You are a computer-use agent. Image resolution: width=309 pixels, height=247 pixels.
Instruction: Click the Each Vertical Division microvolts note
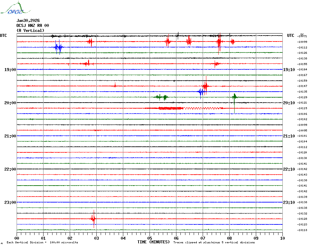(x=42, y=242)
